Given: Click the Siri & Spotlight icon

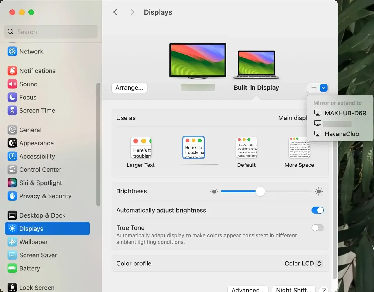Looking at the screenshot, I should click(x=12, y=183).
